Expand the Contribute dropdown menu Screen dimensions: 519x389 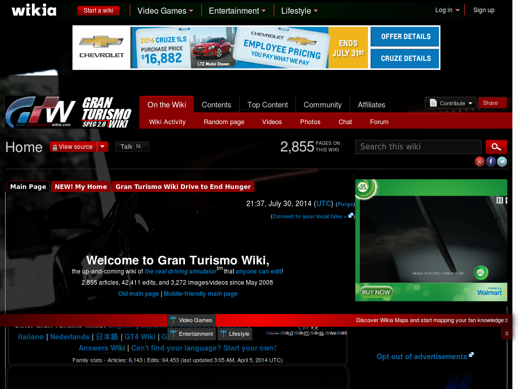click(470, 102)
